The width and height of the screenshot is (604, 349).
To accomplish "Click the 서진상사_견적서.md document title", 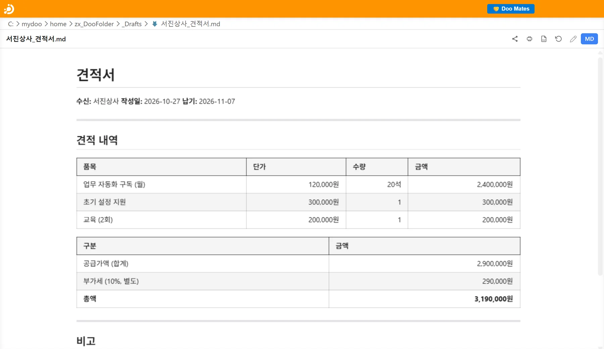I will (36, 39).
